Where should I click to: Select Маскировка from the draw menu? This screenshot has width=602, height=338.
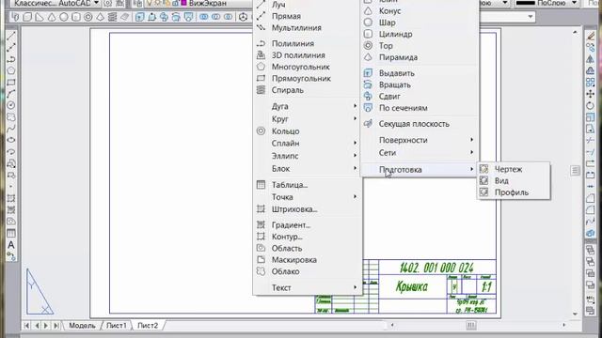tap(308, 260)
